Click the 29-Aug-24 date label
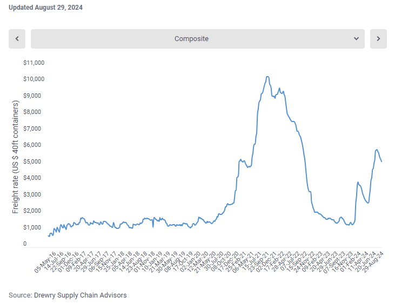This screenshot has height=304, width=415. point(373,260)
